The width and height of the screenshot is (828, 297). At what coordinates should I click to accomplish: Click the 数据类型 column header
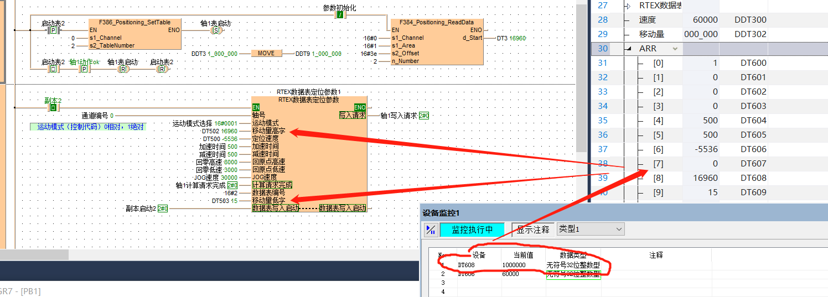573,255
